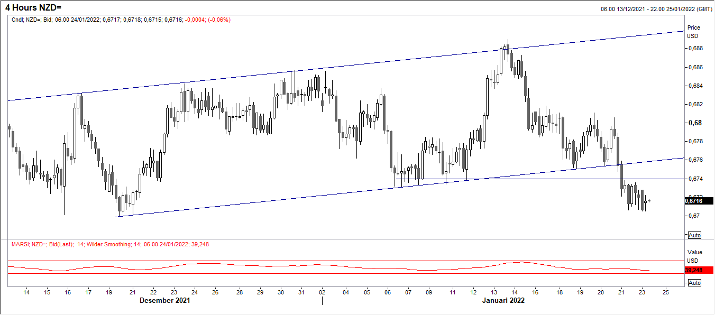
Task: Click the date label 06 on the time axis
Action: pos(388,292)
